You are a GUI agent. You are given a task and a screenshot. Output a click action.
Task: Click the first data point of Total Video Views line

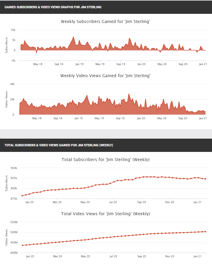(23, 246)
